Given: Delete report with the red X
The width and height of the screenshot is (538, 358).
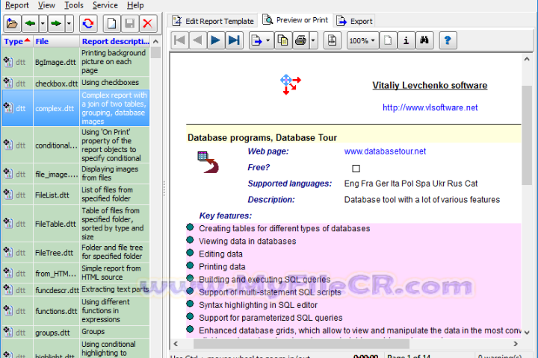Looking at the screenshot, I should tap(148, 24).
